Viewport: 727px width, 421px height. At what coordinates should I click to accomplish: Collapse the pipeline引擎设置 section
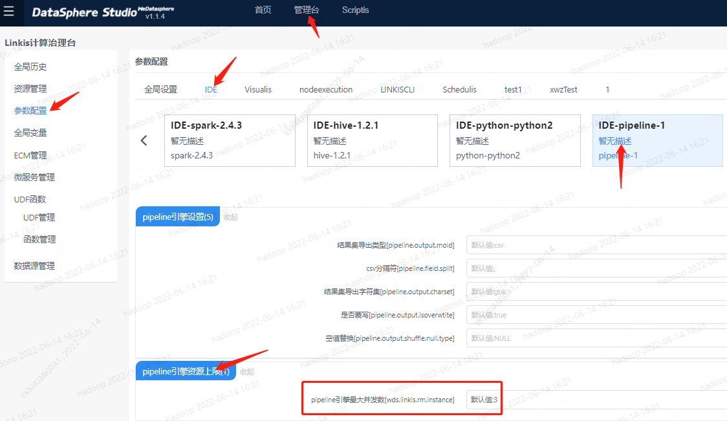coord(230,217)
